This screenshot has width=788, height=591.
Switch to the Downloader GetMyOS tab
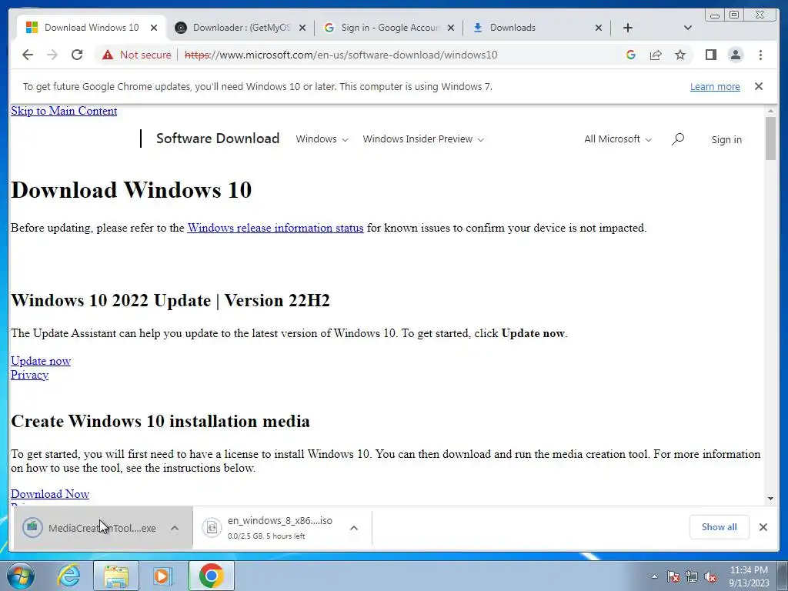pyautogui.click(x=241, y=28)
